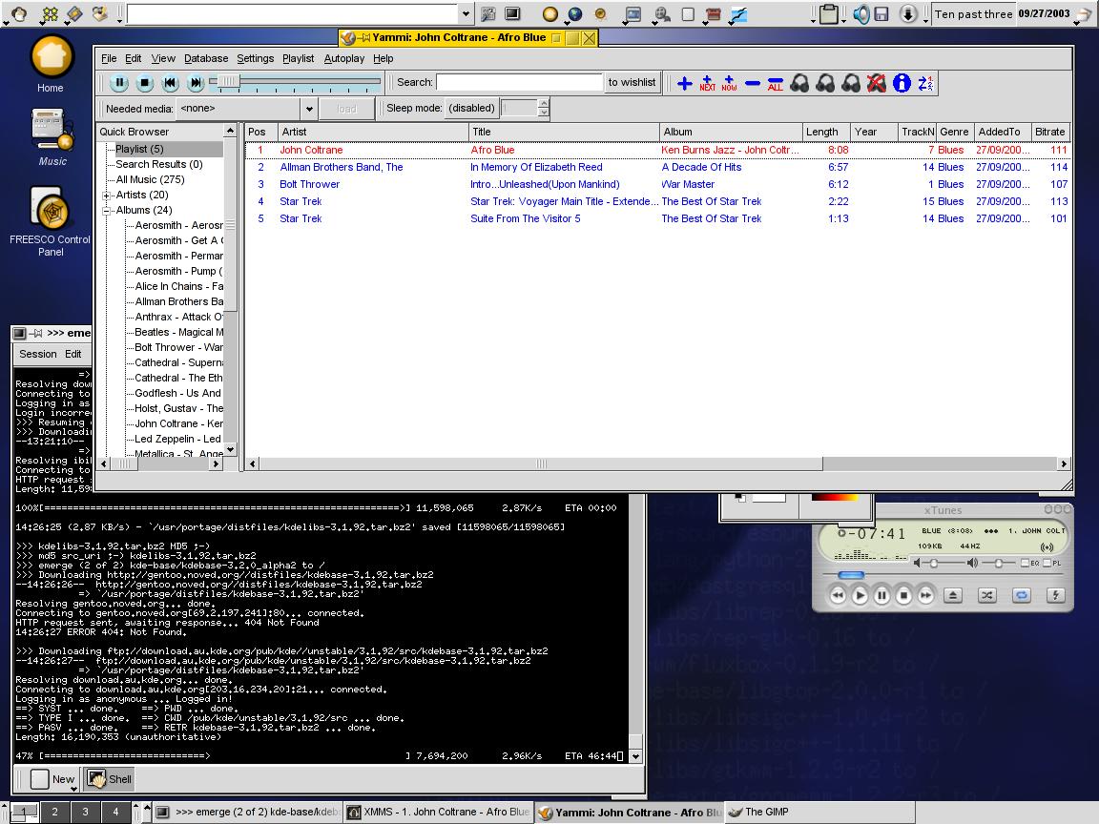Click into the Search input field
Screen dimensions: 1099x824
click(x=519, y=83)
